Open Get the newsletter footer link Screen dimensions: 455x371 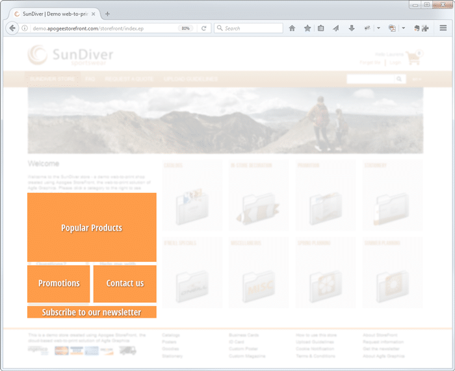(x=381, y=349)
